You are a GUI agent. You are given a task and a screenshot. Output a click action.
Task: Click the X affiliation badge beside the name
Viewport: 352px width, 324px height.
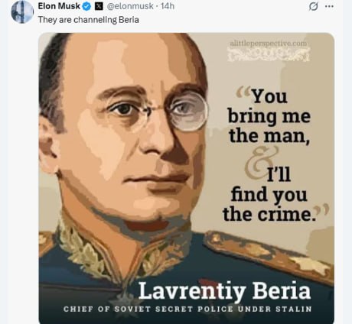99,6
